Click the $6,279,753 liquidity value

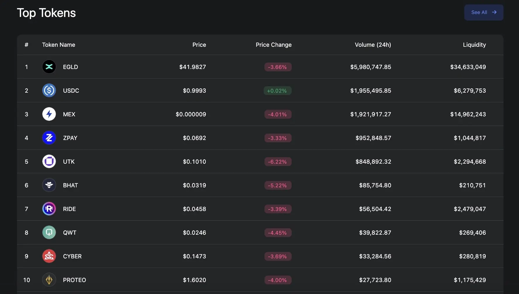tap(470, 91)
